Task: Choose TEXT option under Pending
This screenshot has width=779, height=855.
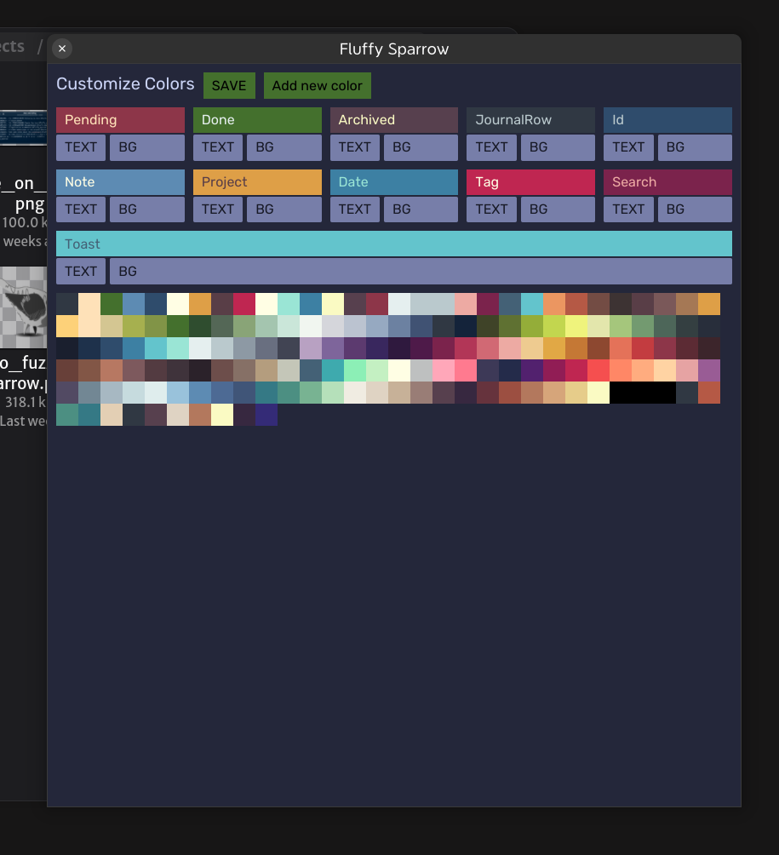Action: tap(81, 147)
